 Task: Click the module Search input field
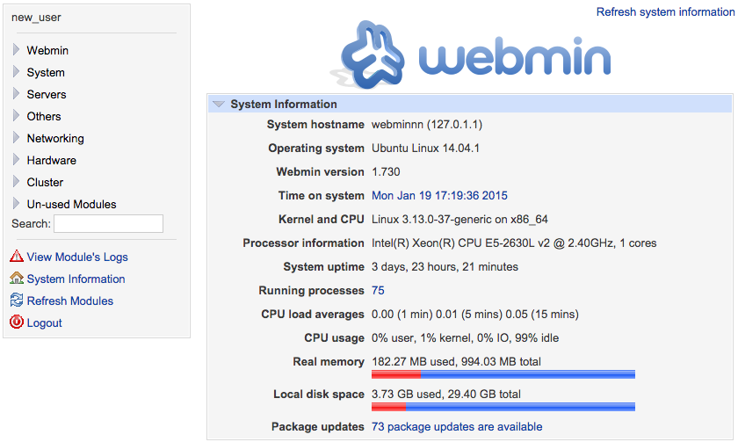pyautogui.click(x=108, y=224)
